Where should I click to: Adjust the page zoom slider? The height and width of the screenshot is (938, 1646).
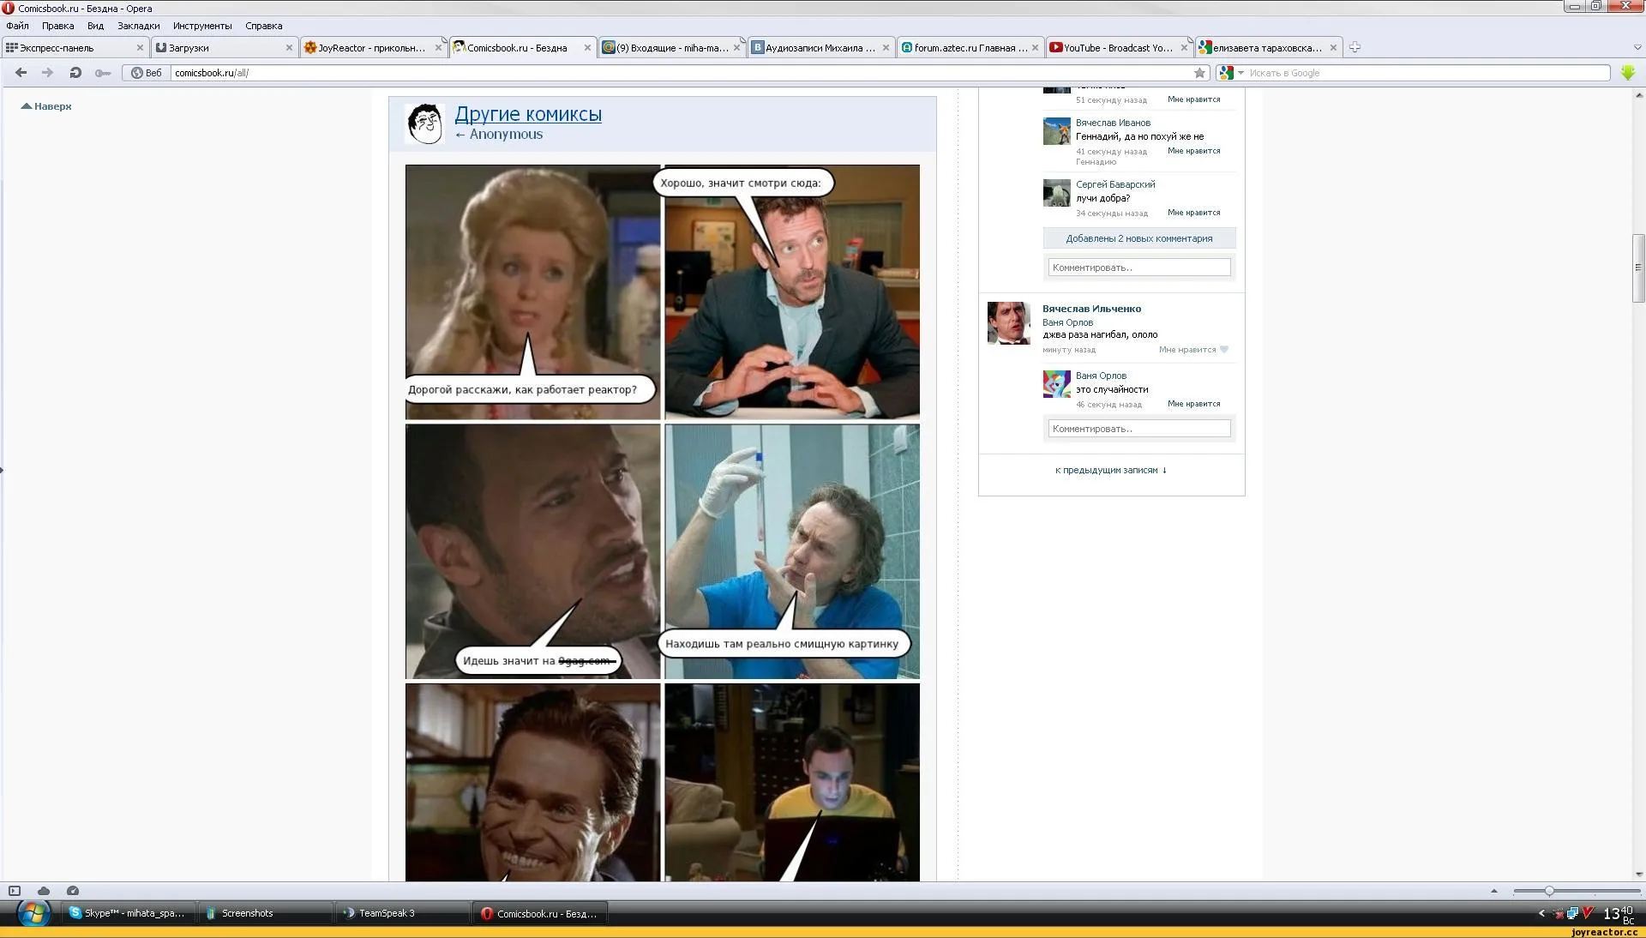[1549, 892]
